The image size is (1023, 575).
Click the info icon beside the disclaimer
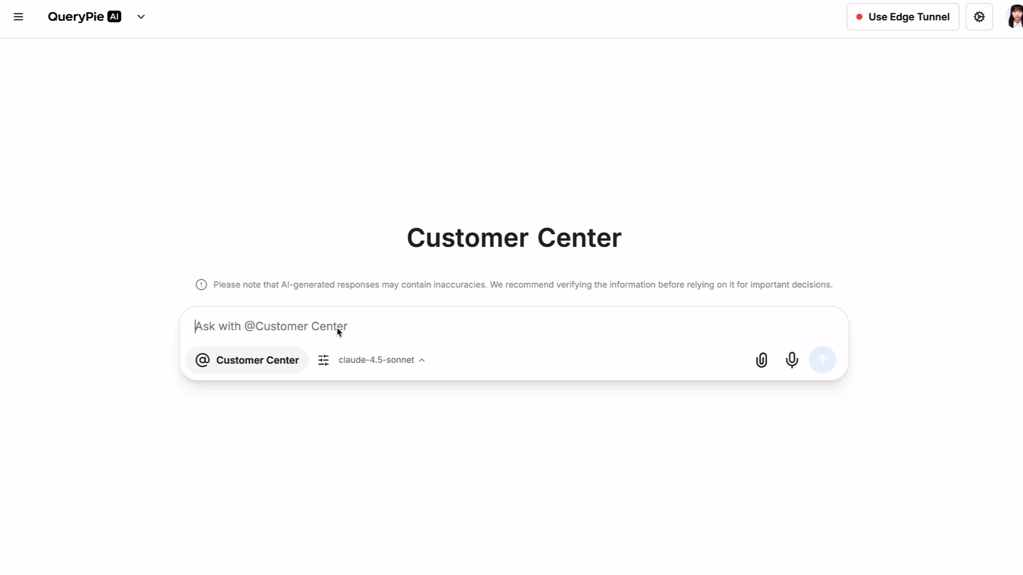click(201, 285)
